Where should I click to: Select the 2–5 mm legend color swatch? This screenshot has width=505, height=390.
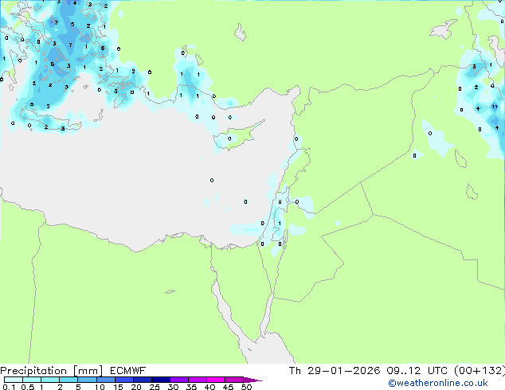tap(69, 380)
